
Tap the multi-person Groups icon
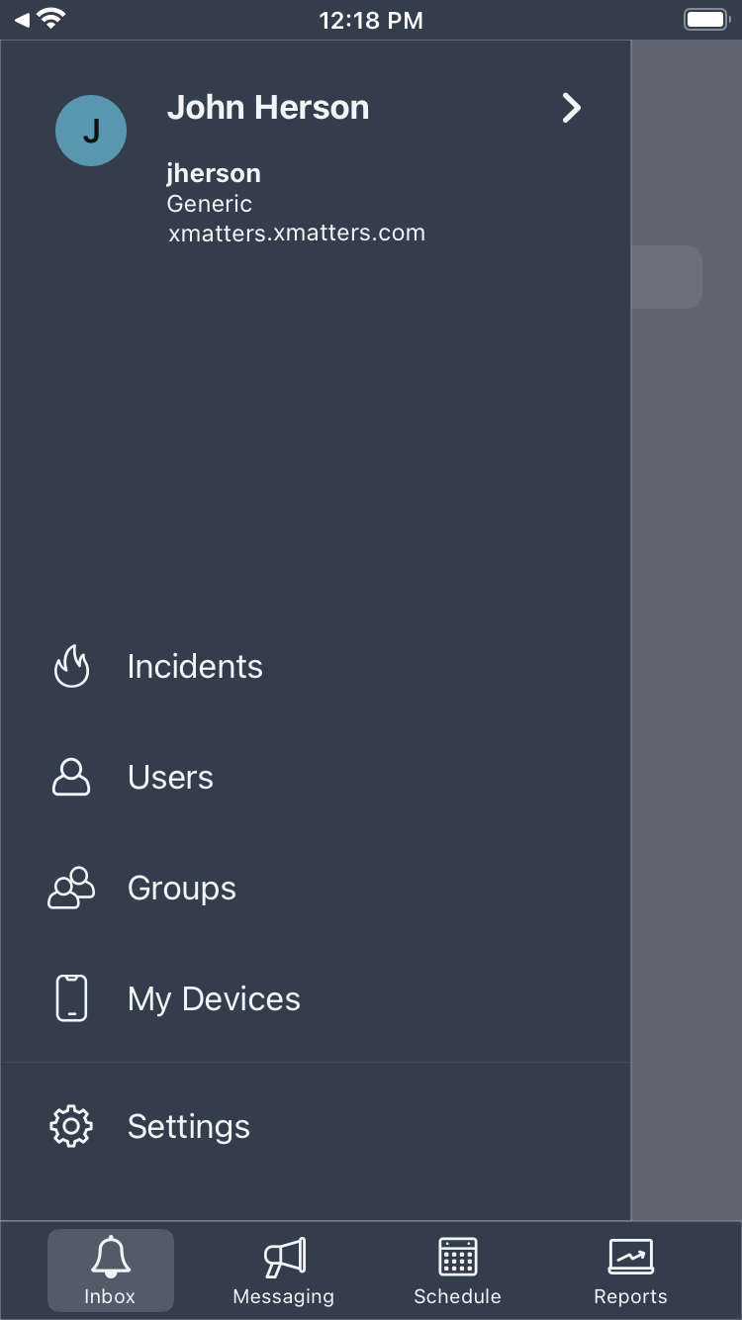coord(71,889)
